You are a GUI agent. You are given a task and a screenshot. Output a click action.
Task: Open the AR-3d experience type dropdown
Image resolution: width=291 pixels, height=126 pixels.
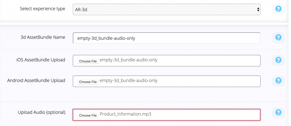pyautogui.click(x=167, y=9)
